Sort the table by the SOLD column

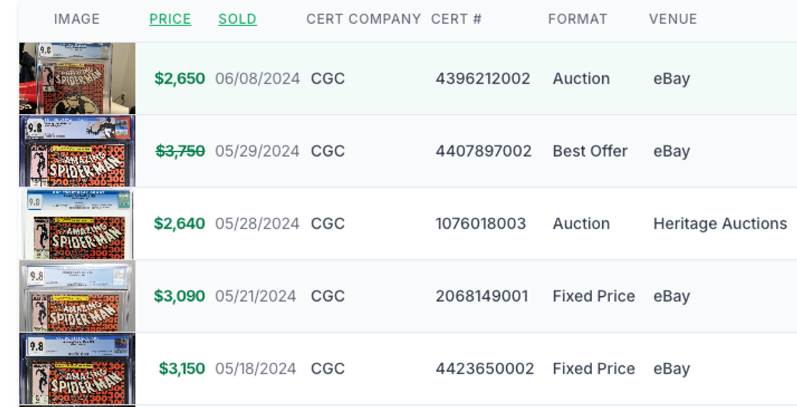237,19
